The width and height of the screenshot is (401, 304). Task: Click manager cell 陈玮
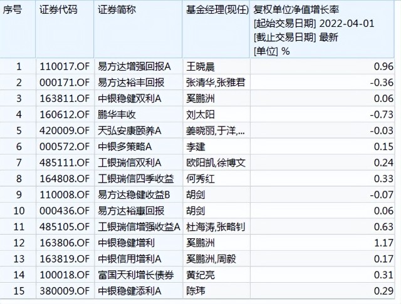tap(196, 291)
